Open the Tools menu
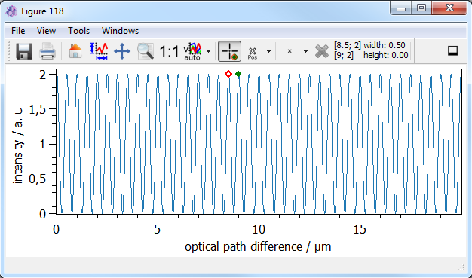Viewport: 472px width, 278px height. pyautogui.click(x=78, y=31)
